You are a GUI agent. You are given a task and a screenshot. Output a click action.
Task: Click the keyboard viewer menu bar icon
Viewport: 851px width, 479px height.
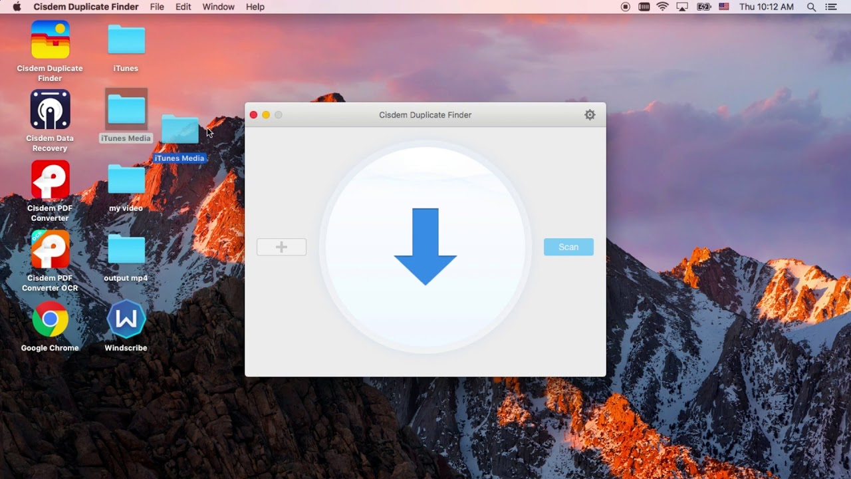(x=644, y=7)
